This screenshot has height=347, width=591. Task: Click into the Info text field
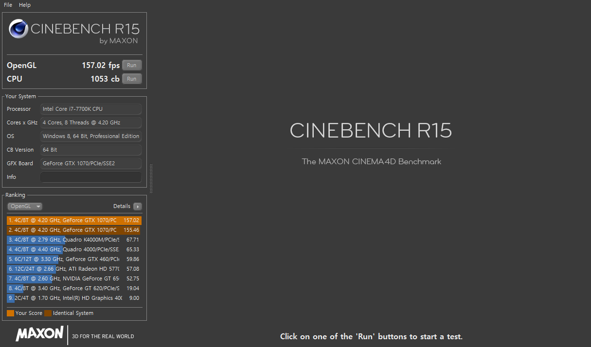91,177
